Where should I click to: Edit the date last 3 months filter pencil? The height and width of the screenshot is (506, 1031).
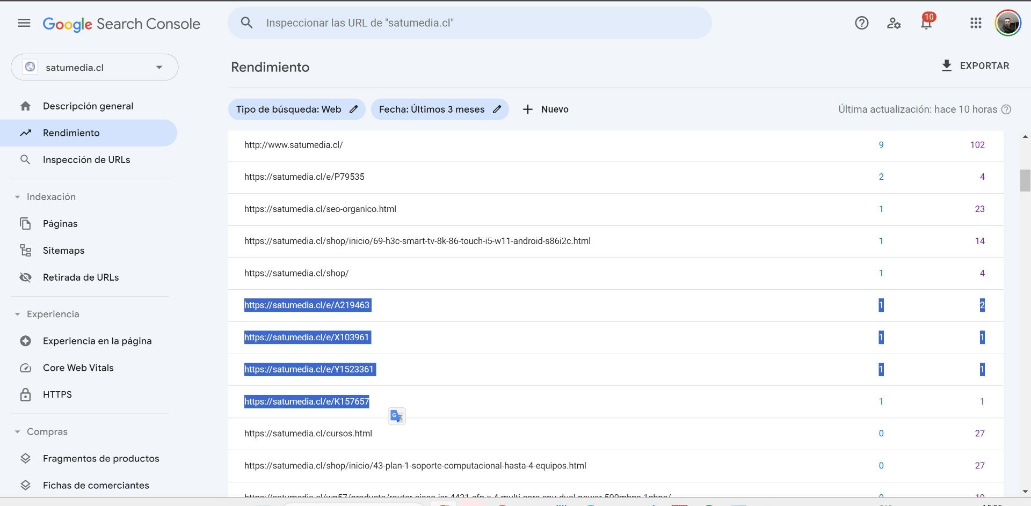(x=497, y=109)
